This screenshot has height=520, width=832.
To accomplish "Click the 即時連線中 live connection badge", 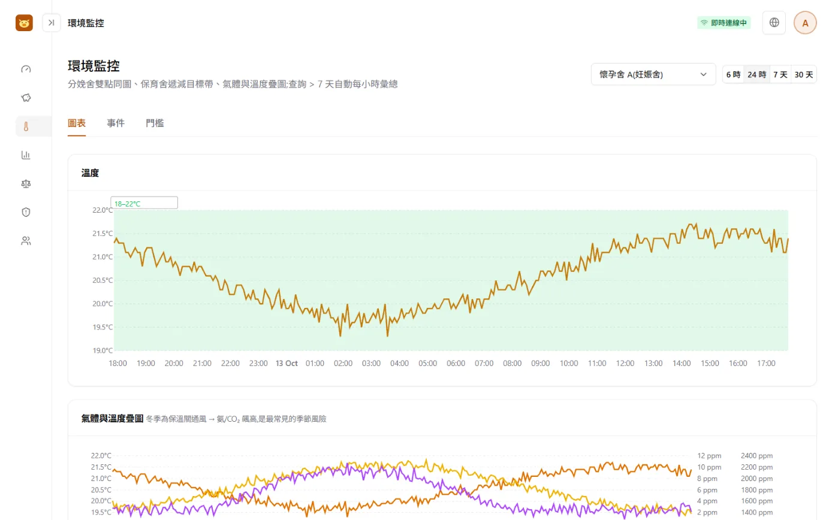I will (x=724, y=23).
